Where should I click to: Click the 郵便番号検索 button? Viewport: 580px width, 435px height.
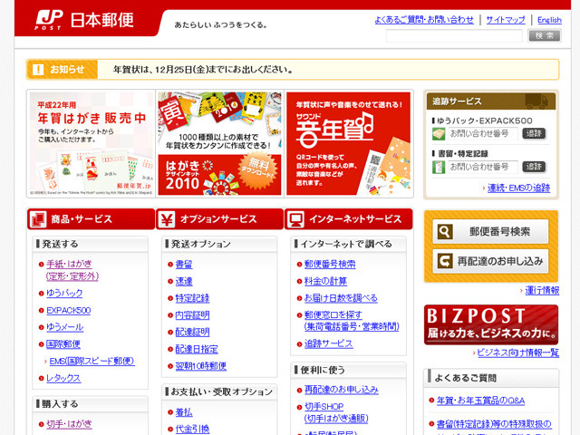click(x=490, y=232)
